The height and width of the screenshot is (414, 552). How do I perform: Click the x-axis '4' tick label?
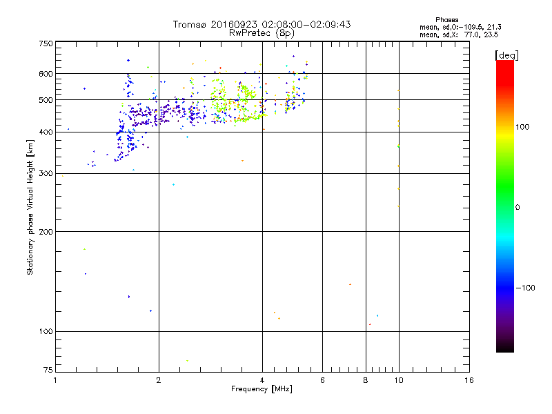(262, 380)
